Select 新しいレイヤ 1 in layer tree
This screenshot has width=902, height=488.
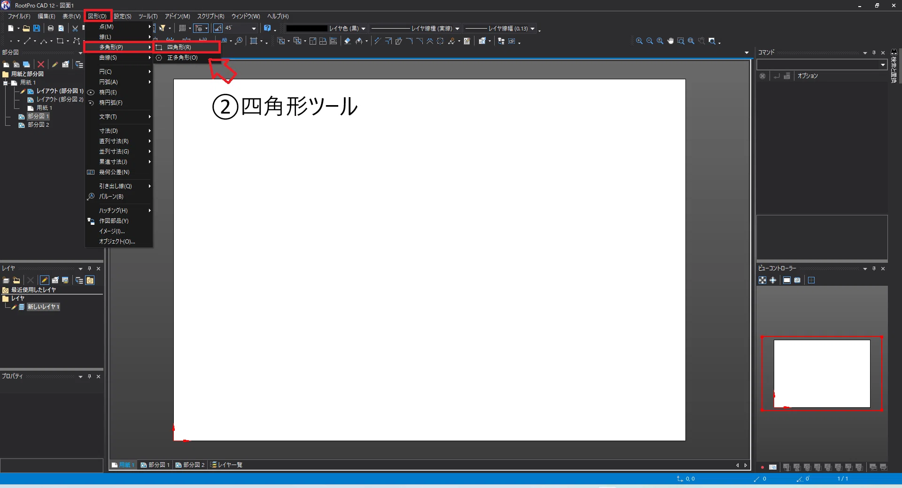pyautogui.click(x=43, y=307)
